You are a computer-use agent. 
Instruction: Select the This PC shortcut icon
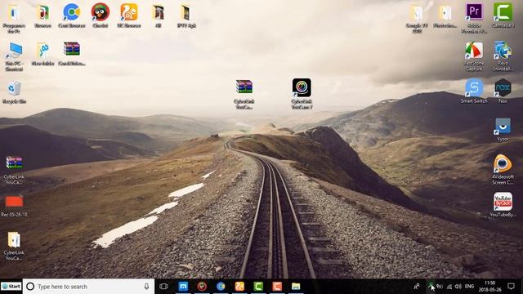(14, 51)
